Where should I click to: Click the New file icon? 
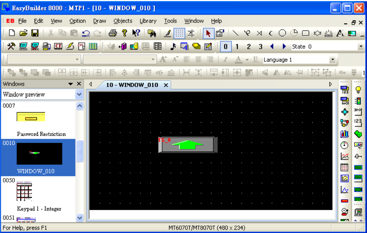12,33
